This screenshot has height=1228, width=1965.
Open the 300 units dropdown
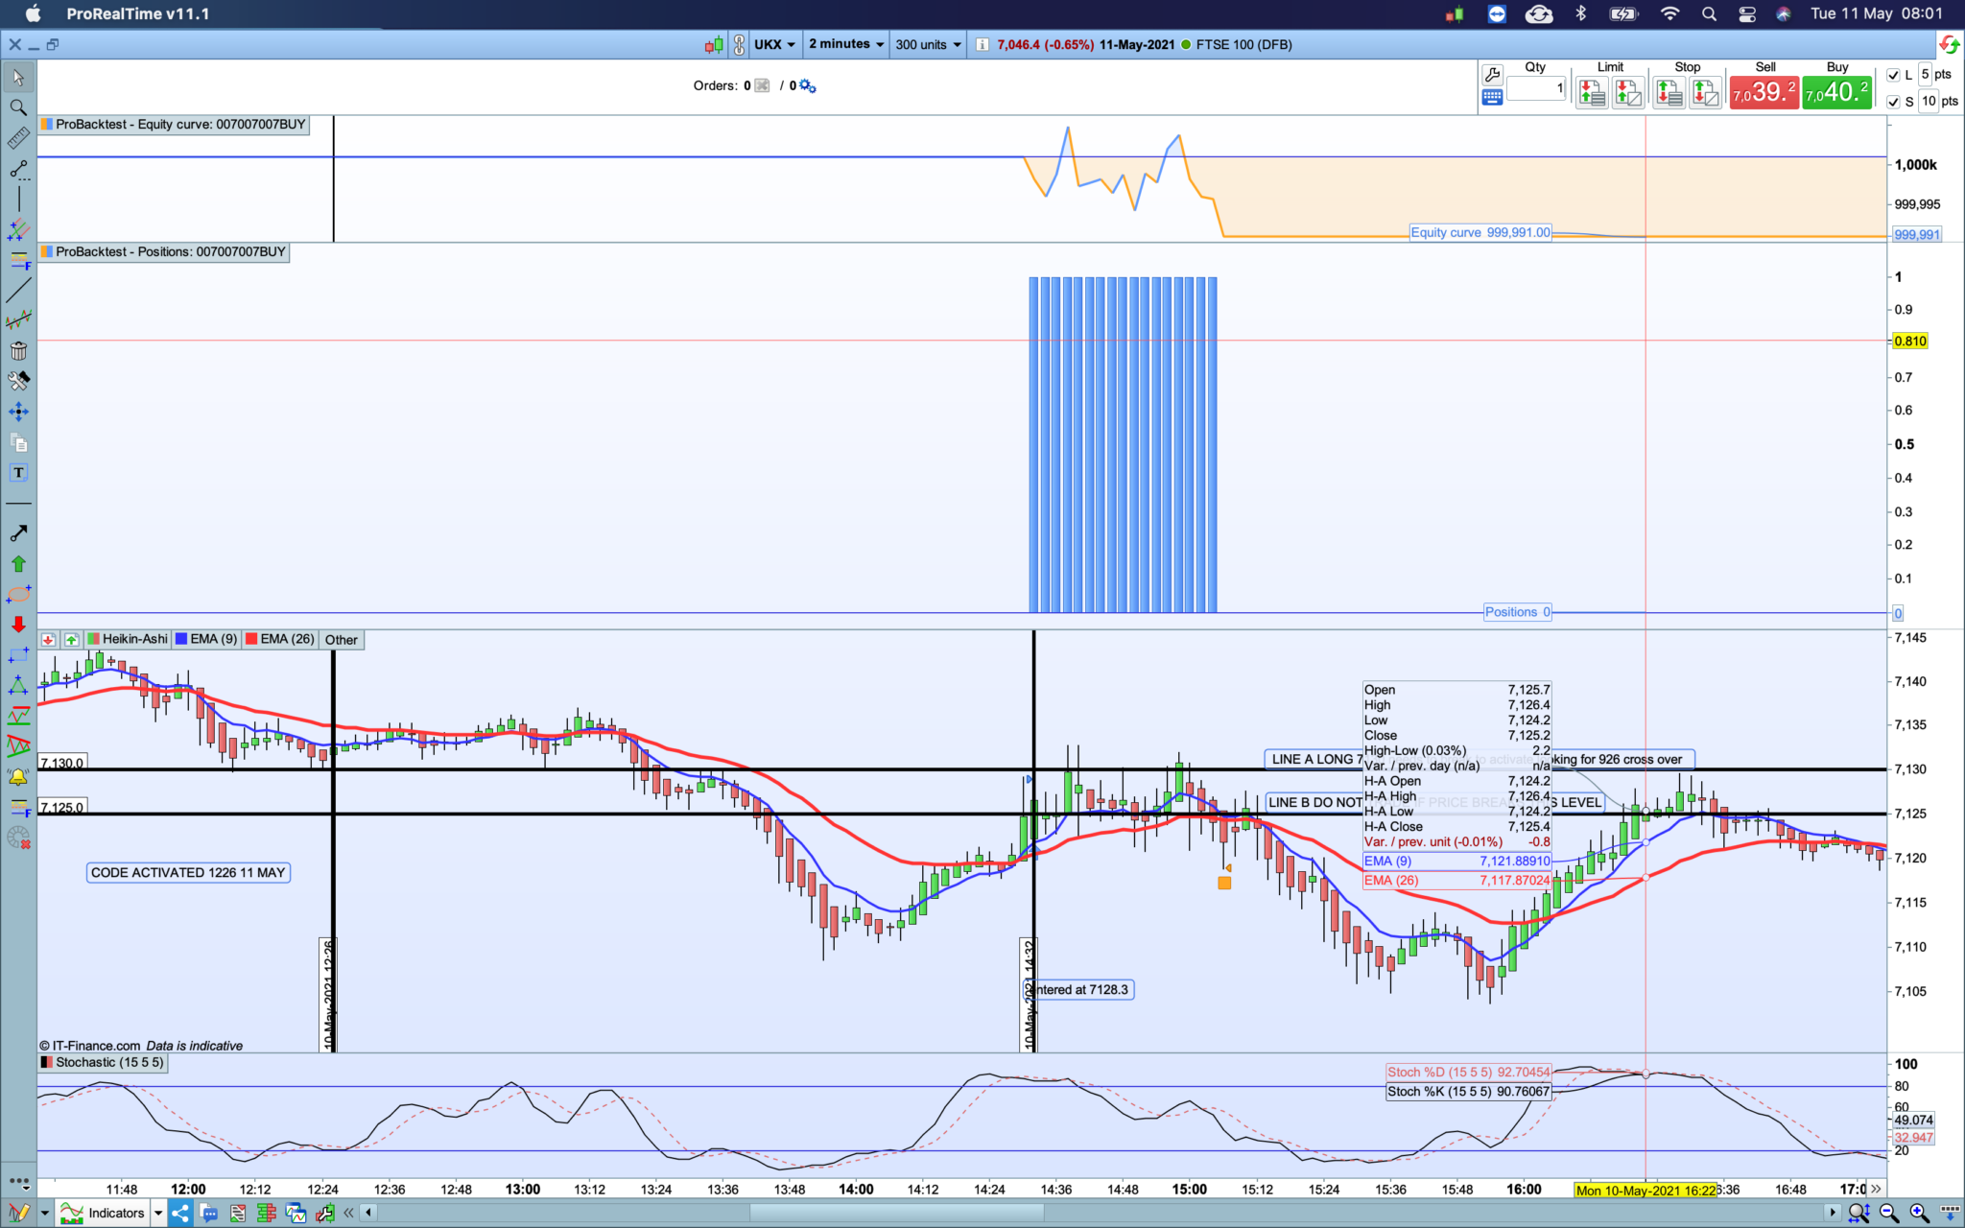[928, 44]
